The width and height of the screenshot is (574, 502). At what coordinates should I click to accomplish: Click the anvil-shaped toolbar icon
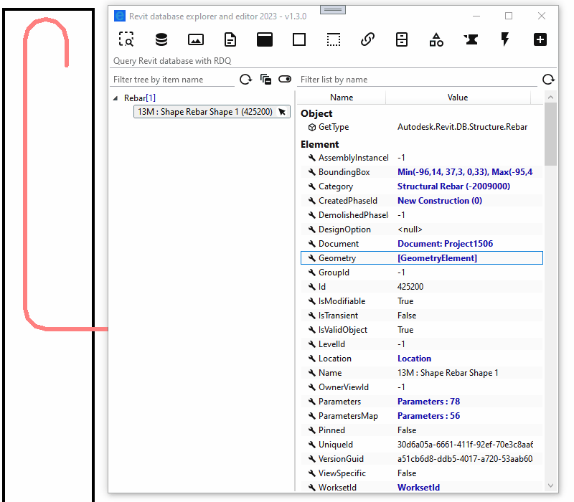(471, 39)
